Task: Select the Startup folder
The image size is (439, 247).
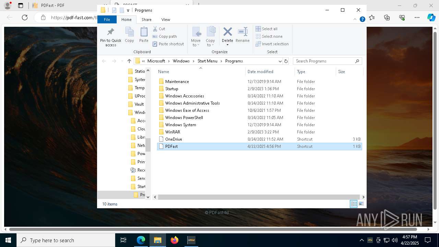Action: click(x=259, y=89)
